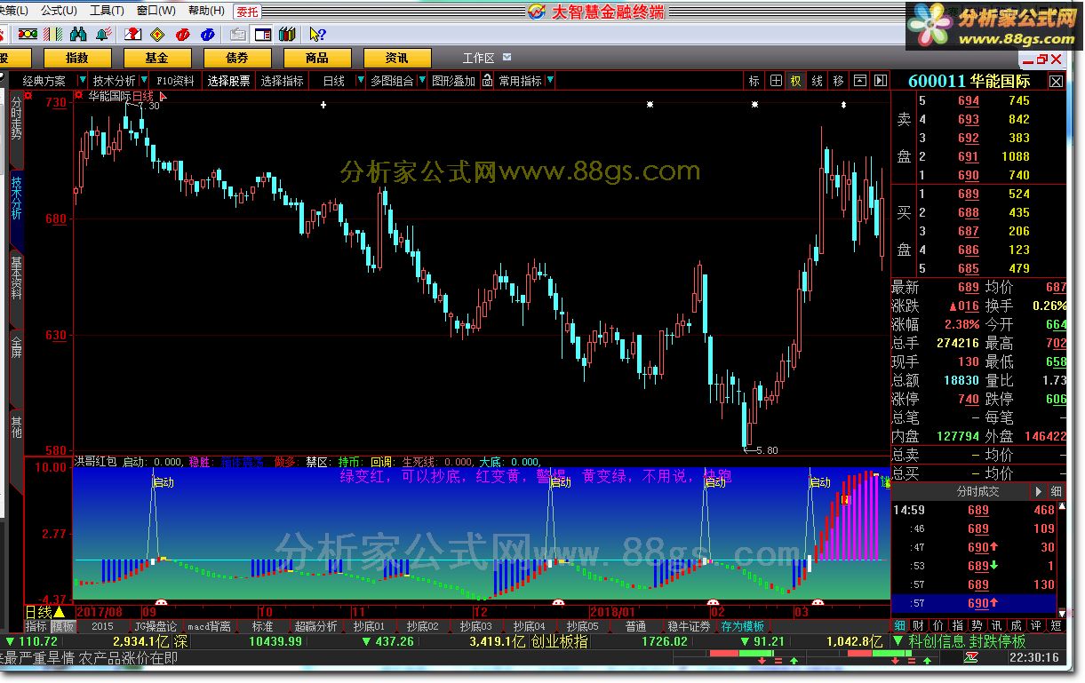Click the 科创信息 封跌停板 ticker text
Image resolution: width=1085 pixels, height=683 pixels.
pos(966,641)
